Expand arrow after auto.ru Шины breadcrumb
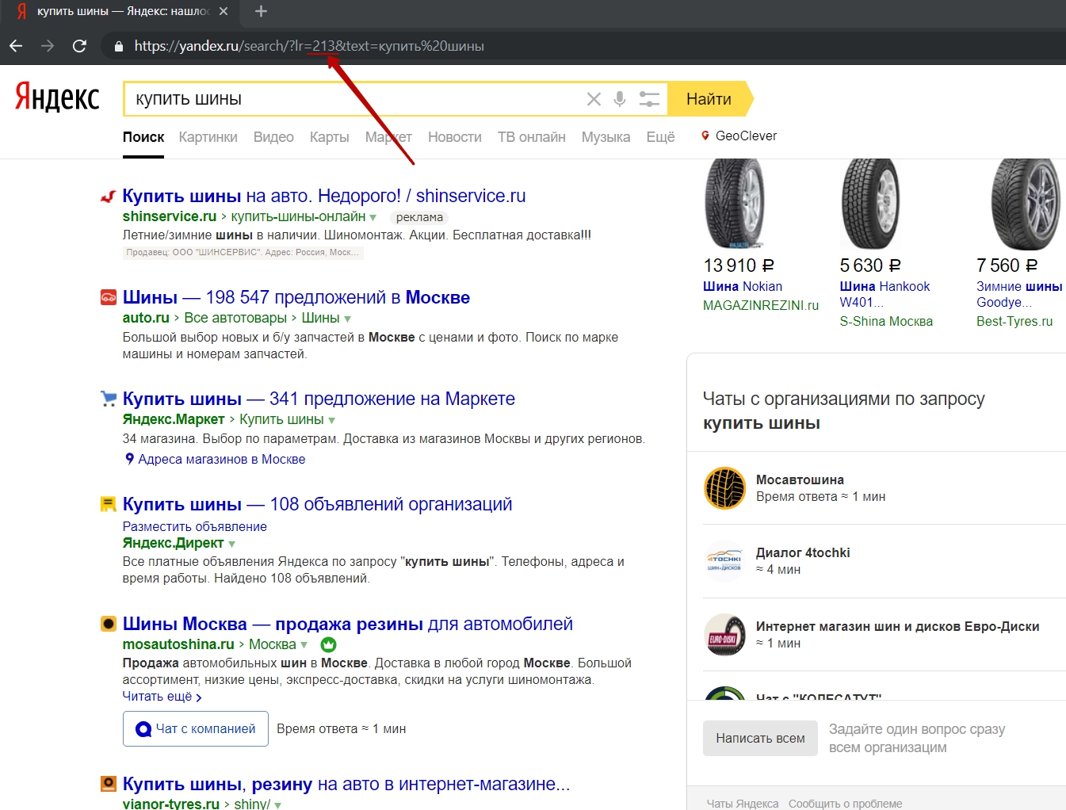 (347, 319)
